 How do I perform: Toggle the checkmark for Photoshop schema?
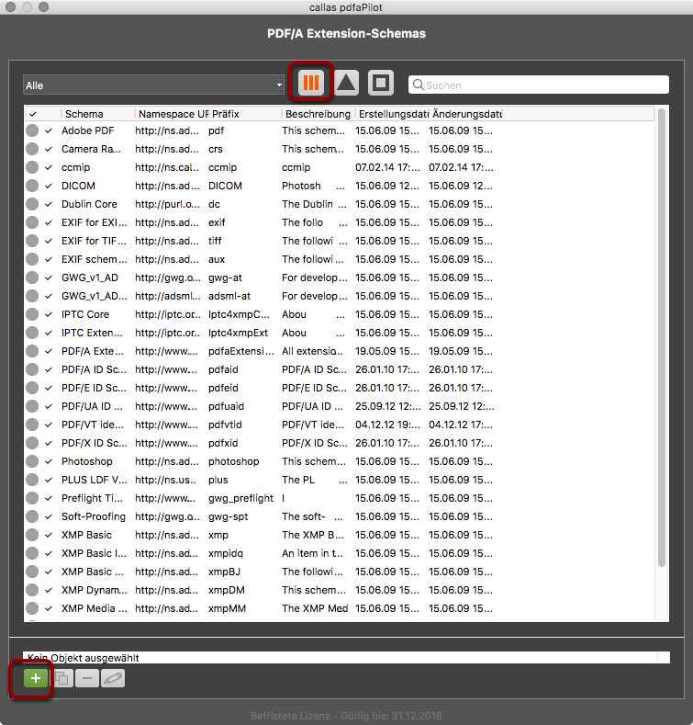(x=49, y=462)
